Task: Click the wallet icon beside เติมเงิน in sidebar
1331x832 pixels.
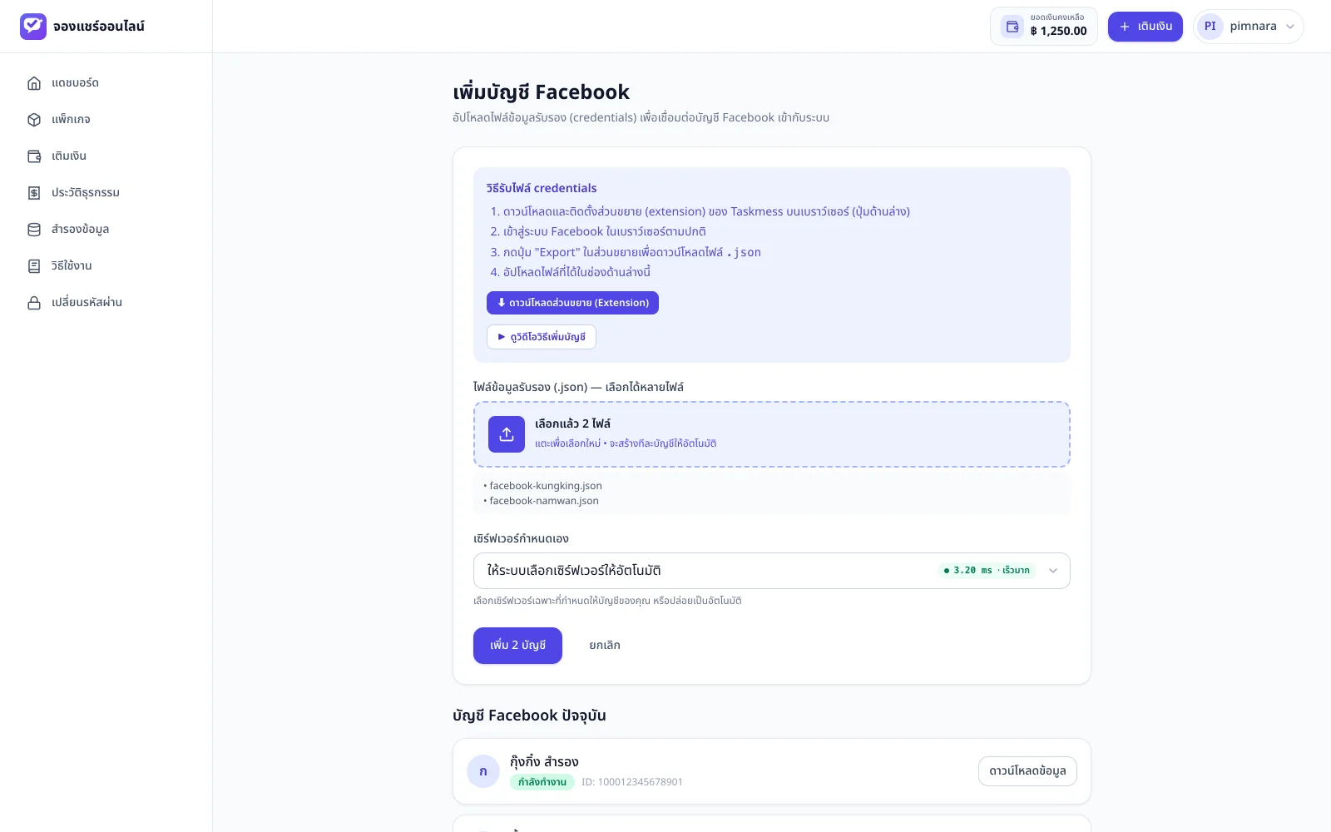Action: tap(34, 156)
